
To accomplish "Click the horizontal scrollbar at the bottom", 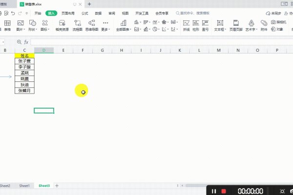I will click(196, 185).
